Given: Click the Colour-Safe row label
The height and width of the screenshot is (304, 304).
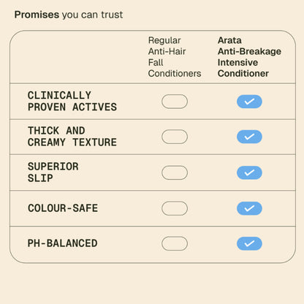Looking at the screenshot, I should coord(63,208).
